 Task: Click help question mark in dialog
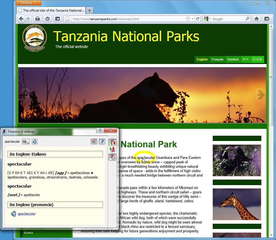point(100,130)
